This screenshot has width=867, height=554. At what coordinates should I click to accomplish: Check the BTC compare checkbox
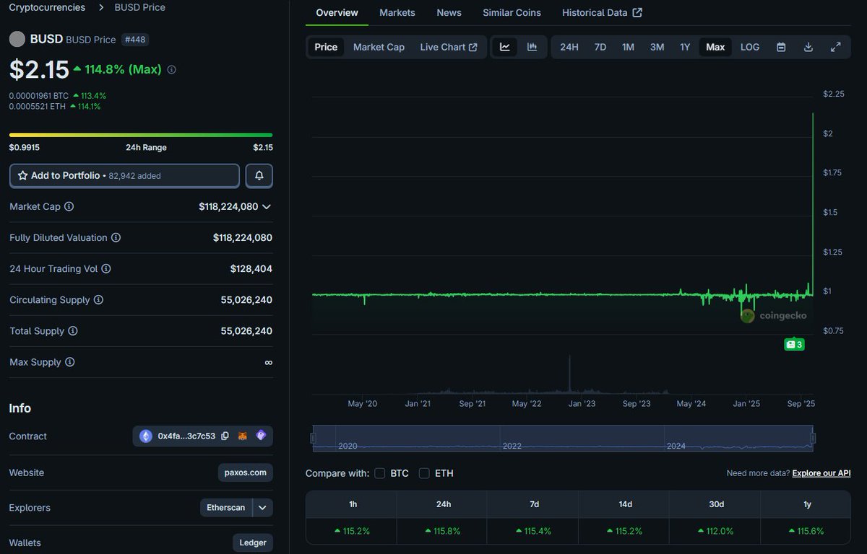coord(380,473)
